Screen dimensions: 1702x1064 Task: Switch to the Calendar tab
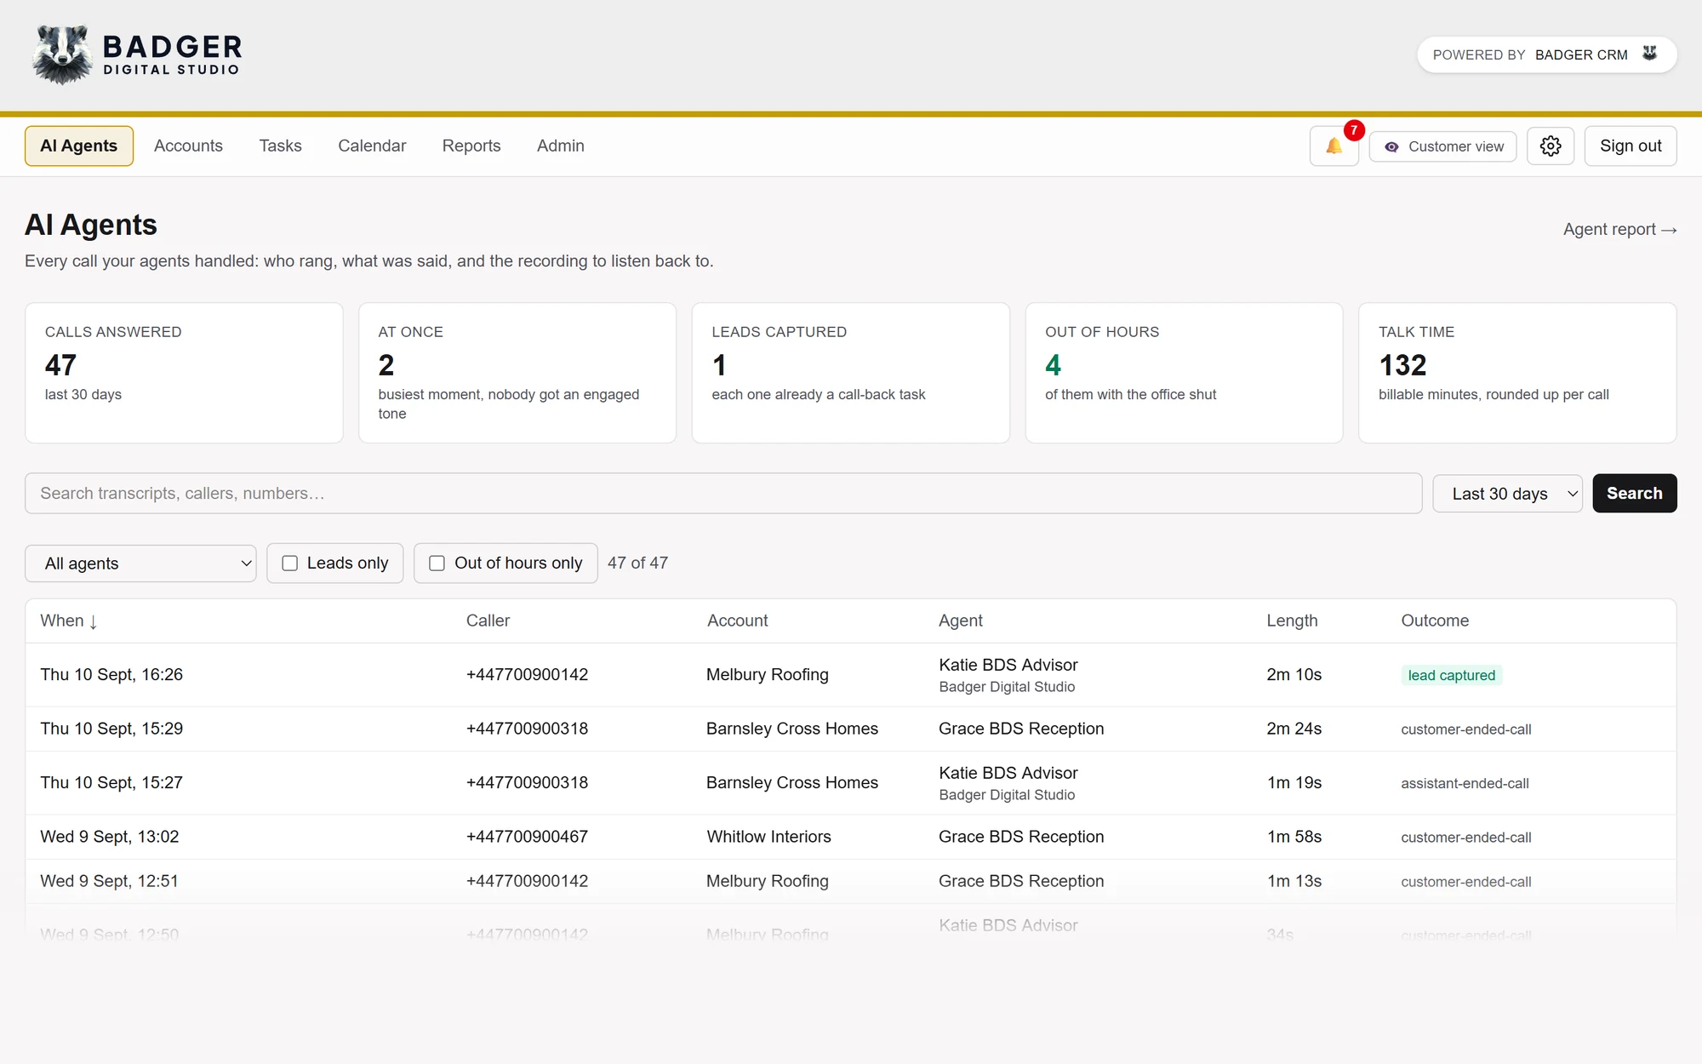[x=372, y=146]
